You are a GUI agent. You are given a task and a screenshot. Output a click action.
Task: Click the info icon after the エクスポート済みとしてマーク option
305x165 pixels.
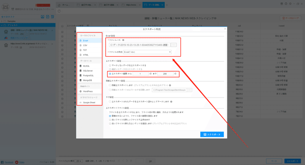click(x=171, y=102)
